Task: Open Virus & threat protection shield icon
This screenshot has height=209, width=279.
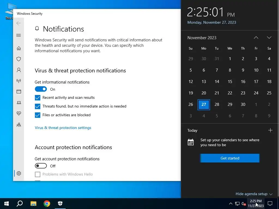Action: point(19,59)
